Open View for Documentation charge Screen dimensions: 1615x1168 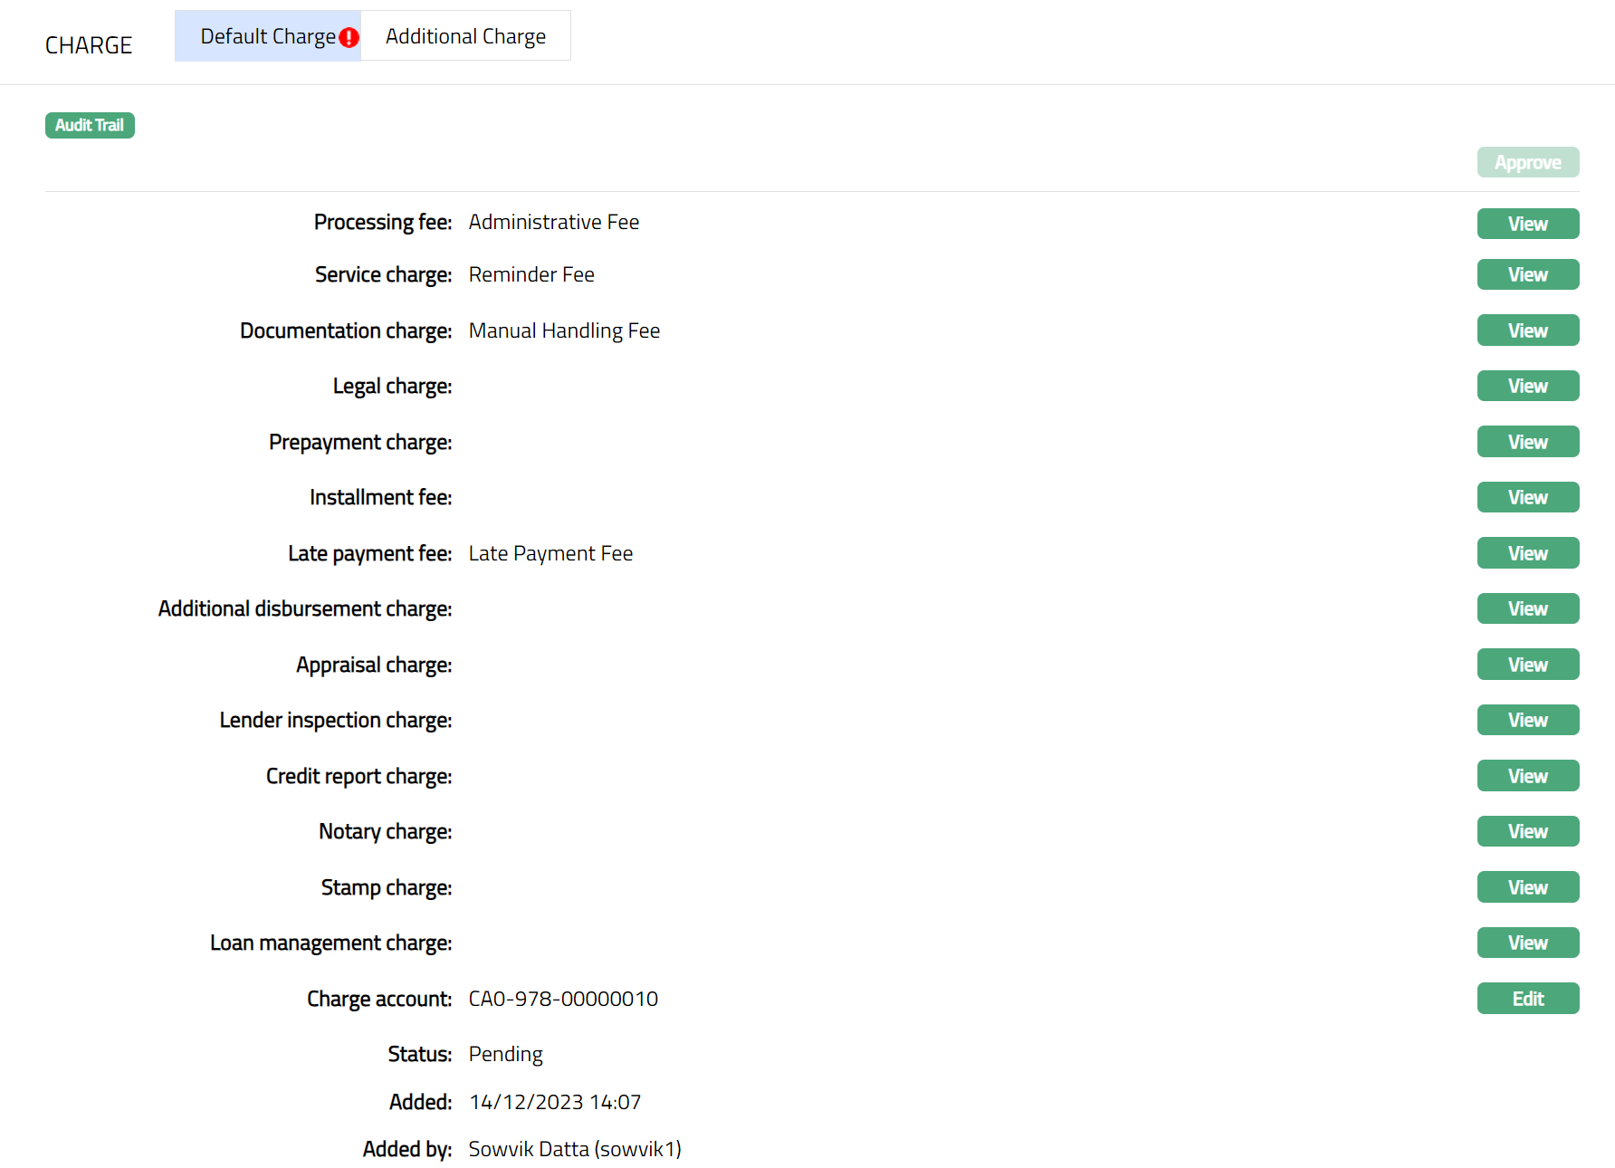click(x=1527, y=330)
